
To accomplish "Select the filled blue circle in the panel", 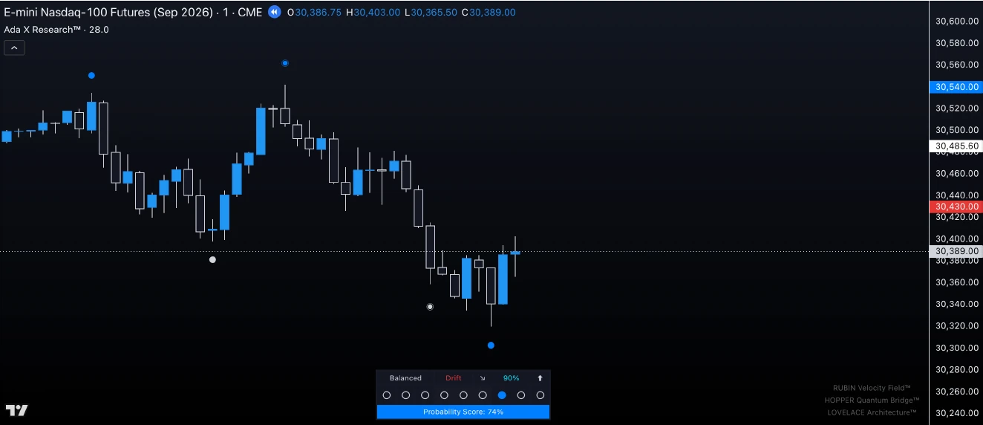I will click(502, 395).
